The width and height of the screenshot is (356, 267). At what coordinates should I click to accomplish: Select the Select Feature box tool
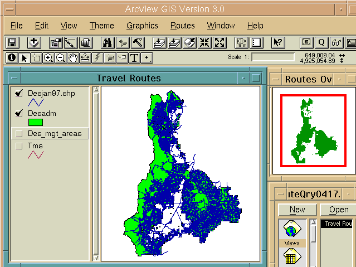coord(36,58)
